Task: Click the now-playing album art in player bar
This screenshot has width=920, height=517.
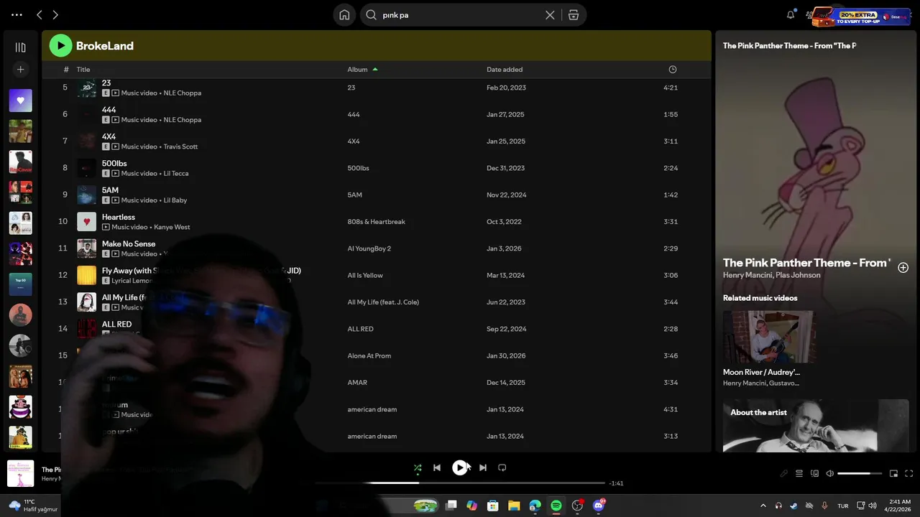Action: pyautogui.click(x=20, y=473)
